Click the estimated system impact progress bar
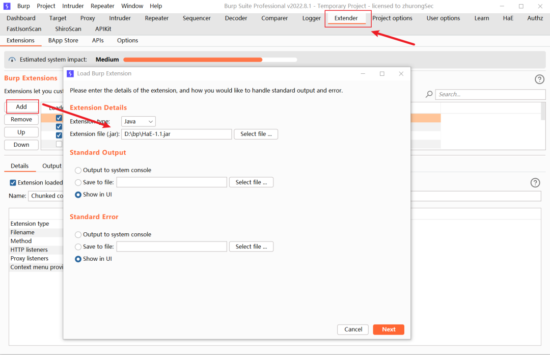The width and height of the screenshot is (550, 355). point(210,60)
